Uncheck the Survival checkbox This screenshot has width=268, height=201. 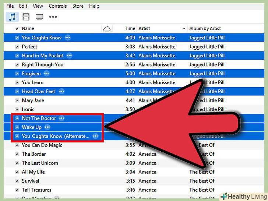coord(17,181)
